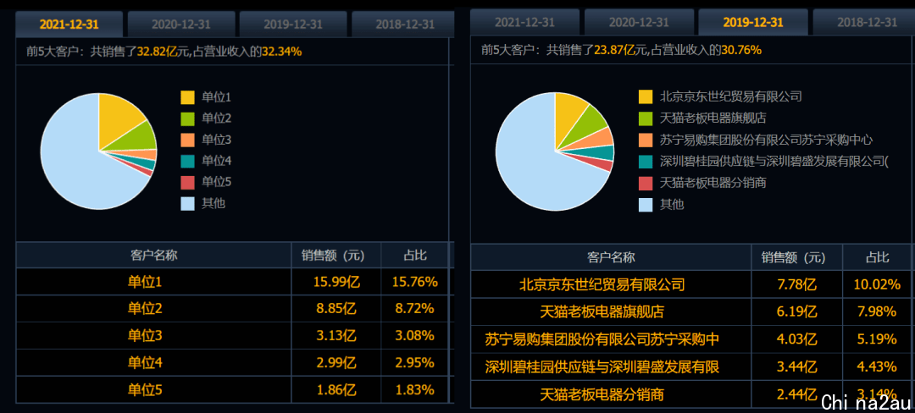
Task: Click the 7.78亿 sales amount cell
Action: (x=797, y=284)
